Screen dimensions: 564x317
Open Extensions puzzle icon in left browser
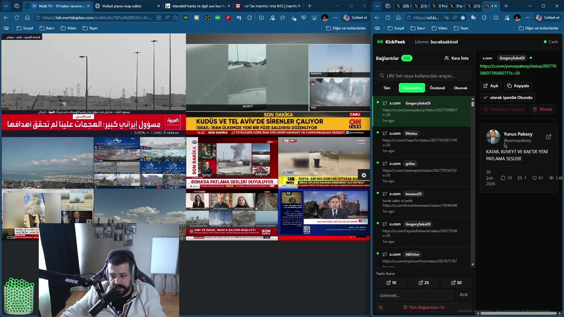pos(249,18)
